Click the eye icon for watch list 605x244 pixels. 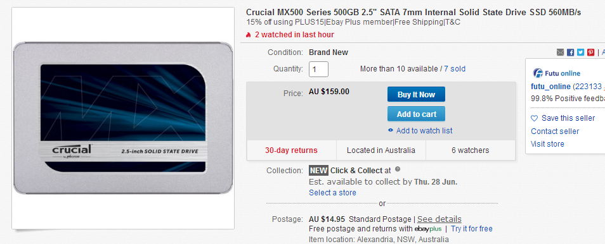pos(391,130)
